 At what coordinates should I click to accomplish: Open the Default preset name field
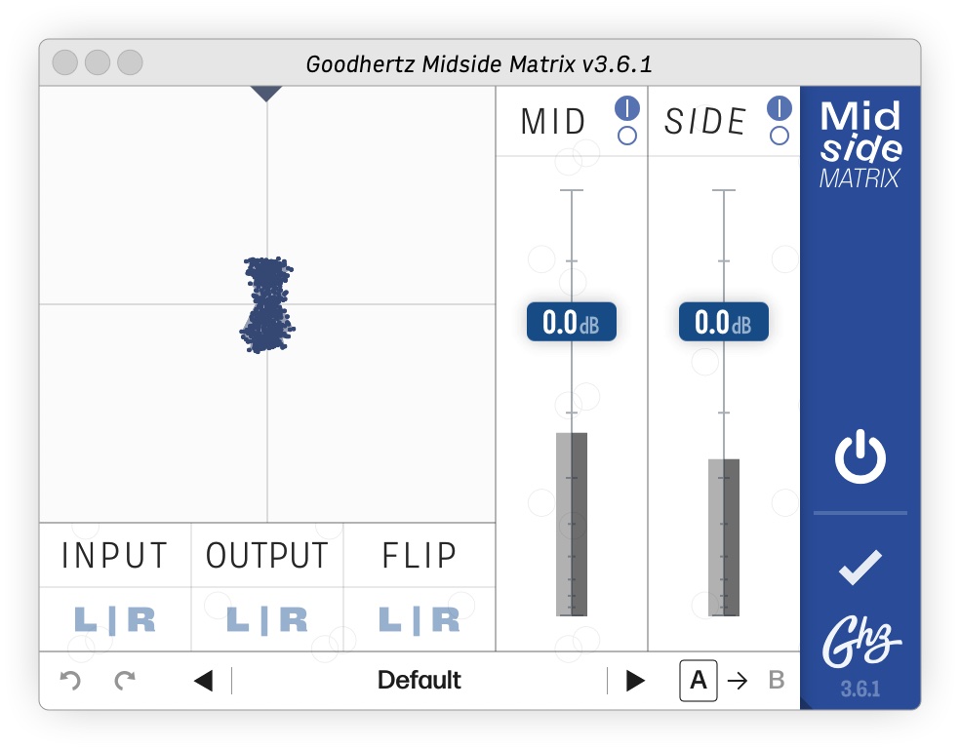tap(420, 680)
